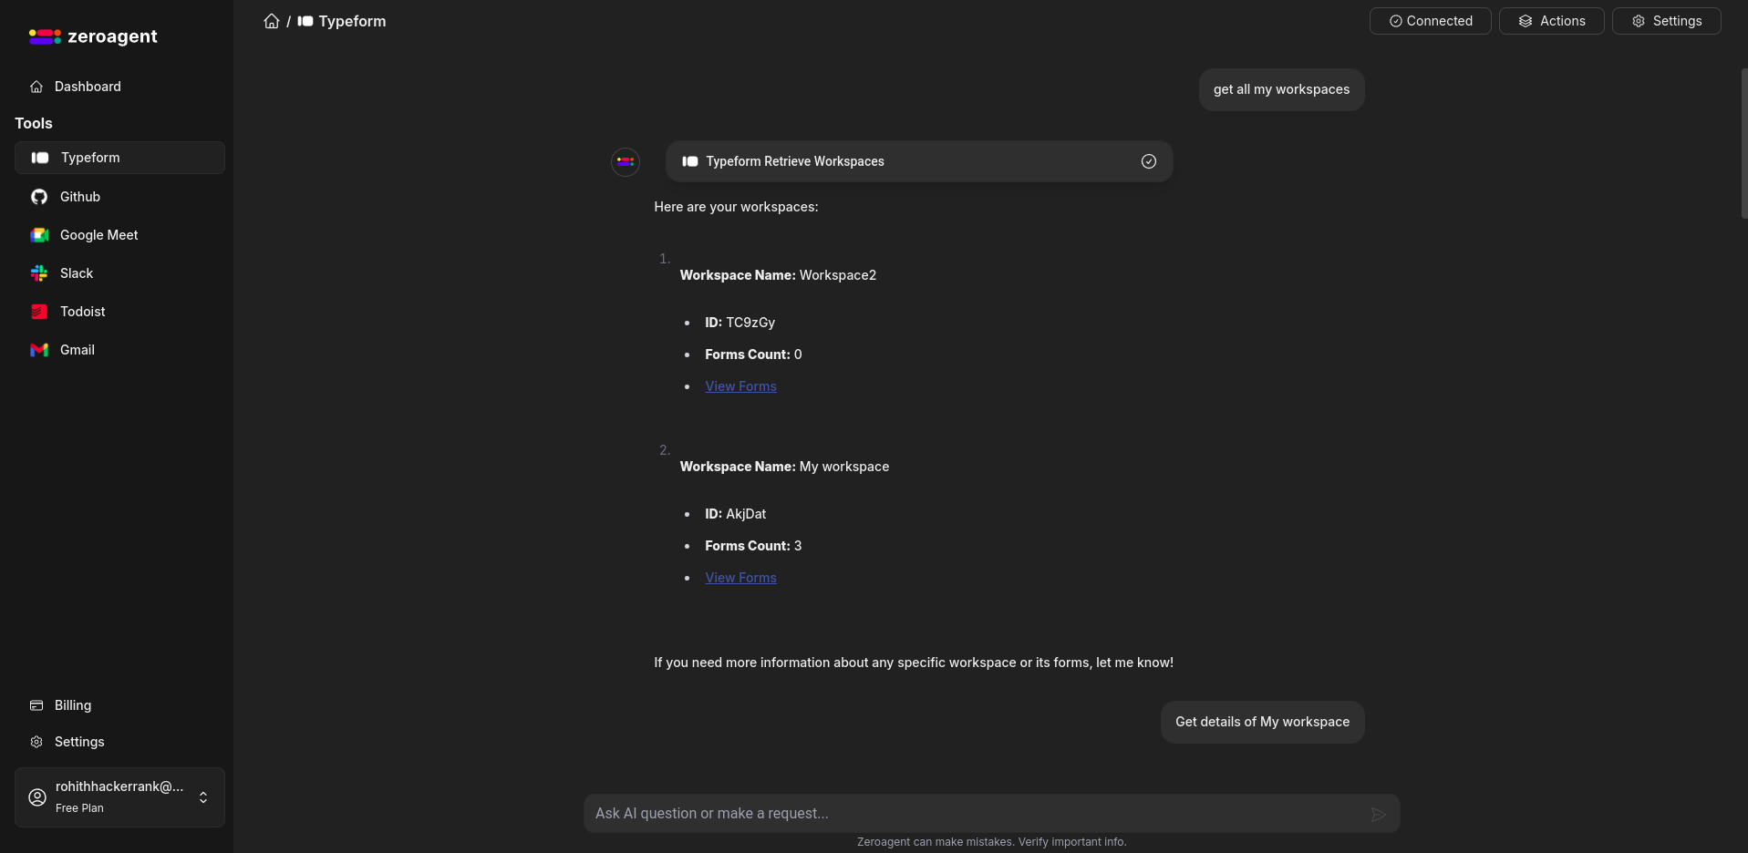
Task: Click the Typeform icon in breadcrumb
Action: pyautogui.click(x=305, y=21)
